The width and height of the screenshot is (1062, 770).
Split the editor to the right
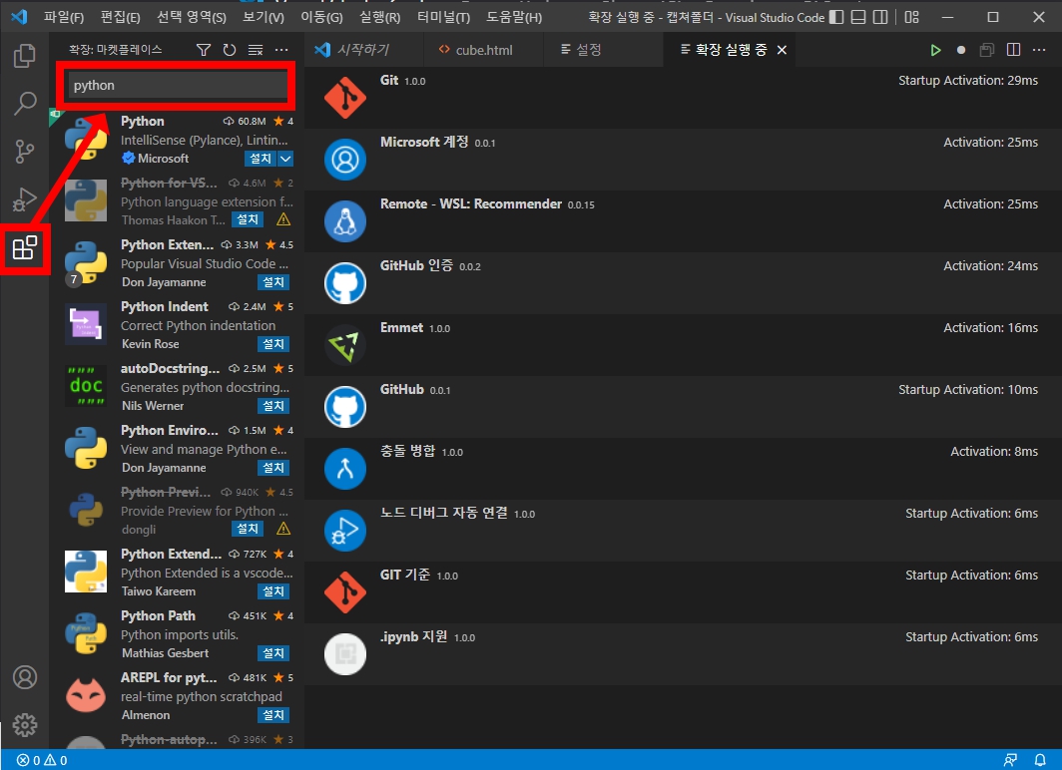1013,50
